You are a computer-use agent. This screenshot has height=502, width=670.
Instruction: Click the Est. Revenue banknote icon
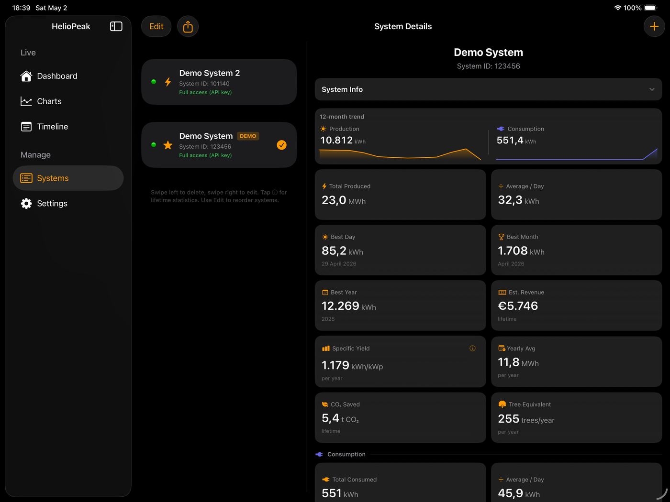pyautogui.click(x=502, y=293)
